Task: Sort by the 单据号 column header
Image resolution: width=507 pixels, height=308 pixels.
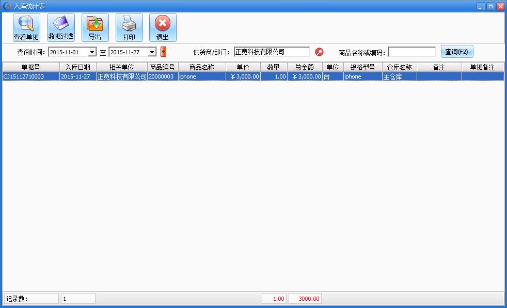Action: [31, 67]
